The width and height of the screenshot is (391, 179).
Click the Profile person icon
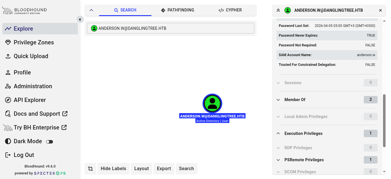(8, 72)
